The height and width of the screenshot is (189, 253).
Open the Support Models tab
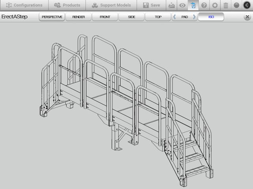tap(112, 6)
